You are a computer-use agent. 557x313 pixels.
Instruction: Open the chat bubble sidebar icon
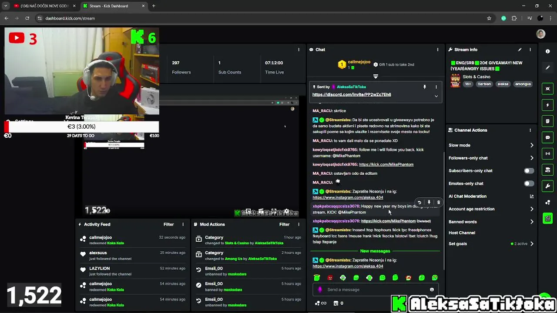click(547, 137)
